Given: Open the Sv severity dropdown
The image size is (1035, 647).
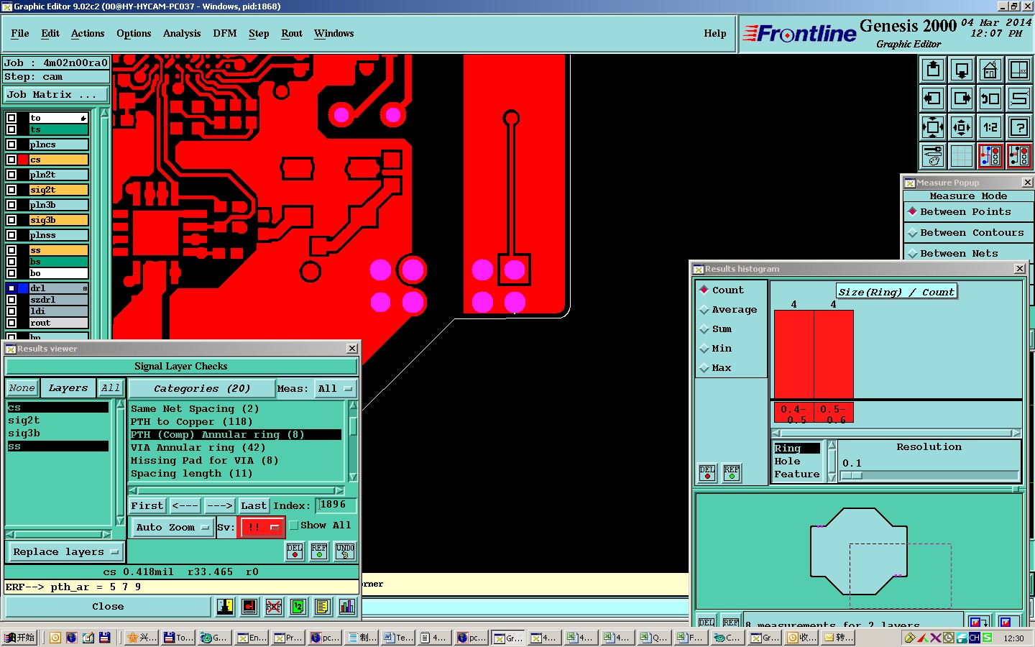Looking at the screenshot, I should (x=262, y=527).
